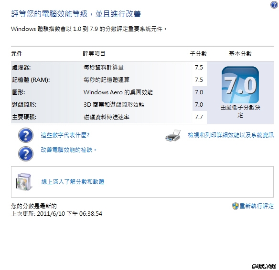Click the printer icon for detailed performance info

point(173,135)
